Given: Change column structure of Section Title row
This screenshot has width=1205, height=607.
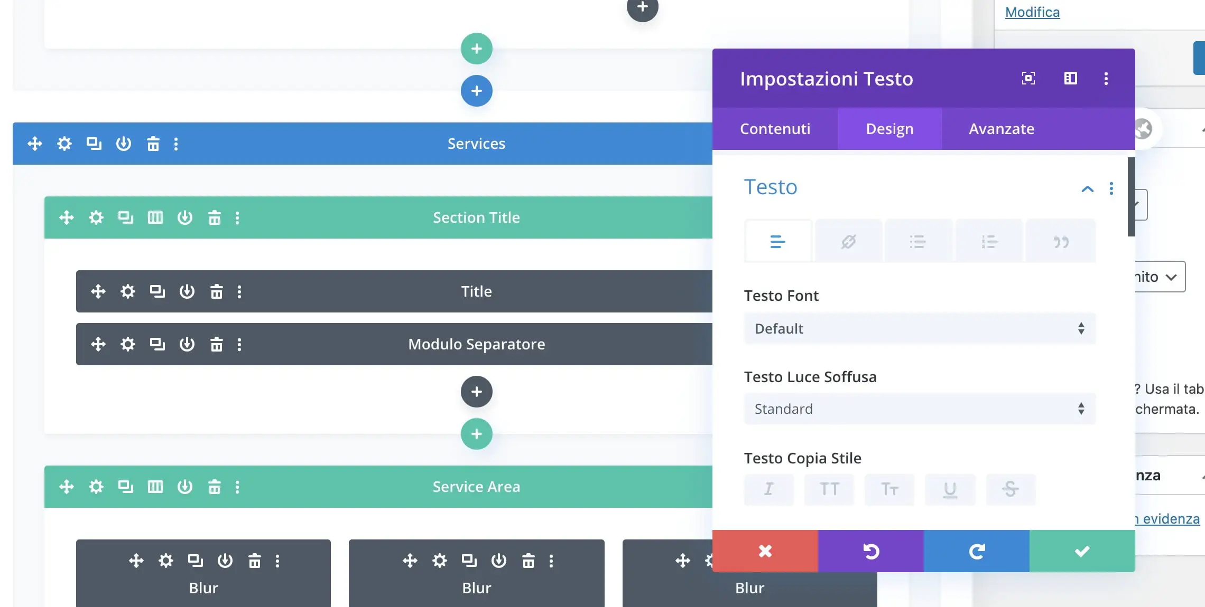Looking at the screenshot, I should (x=155, y=217).
